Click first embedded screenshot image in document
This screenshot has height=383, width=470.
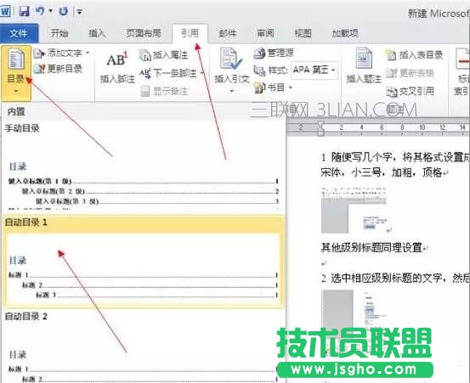click(x=354, y=210)
